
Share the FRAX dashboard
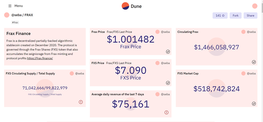click(x=251, y=16)
